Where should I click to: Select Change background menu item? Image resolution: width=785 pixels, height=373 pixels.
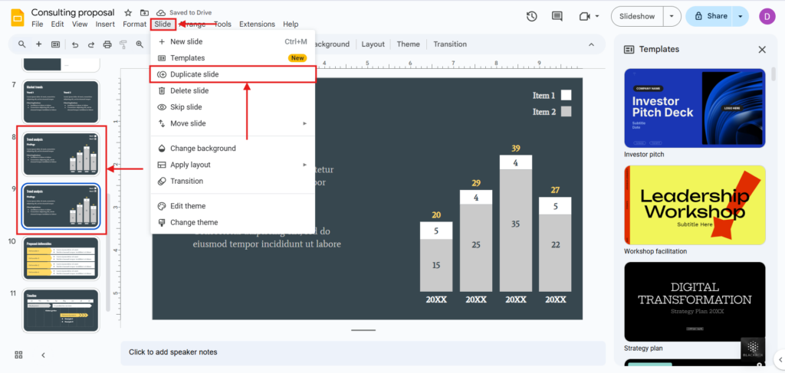(x=202, y=149)
